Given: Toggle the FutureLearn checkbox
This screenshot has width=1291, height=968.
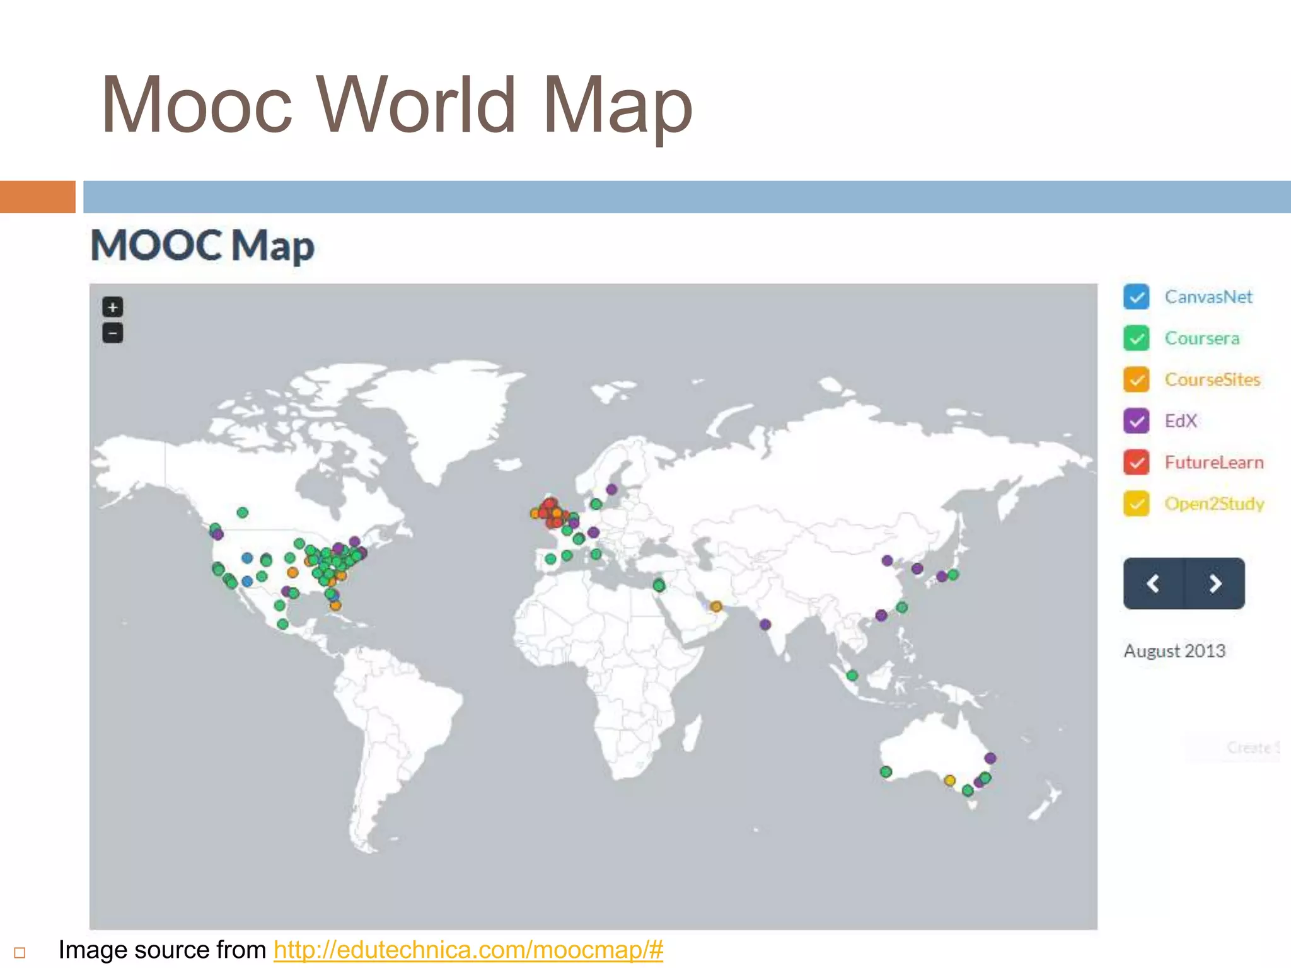Looking at the screenshot, I should click(1136, 463).
